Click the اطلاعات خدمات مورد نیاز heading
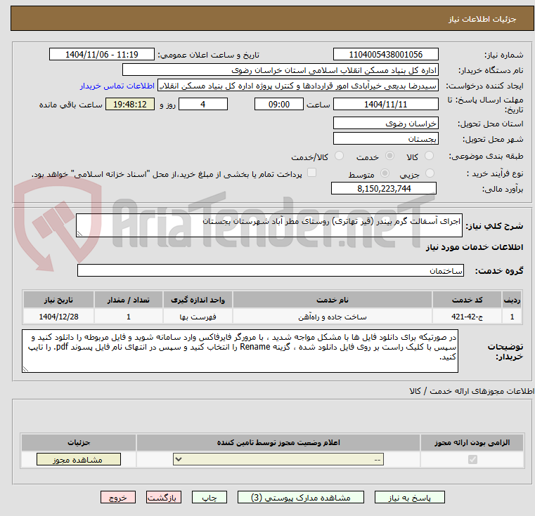 pos(475,247)
